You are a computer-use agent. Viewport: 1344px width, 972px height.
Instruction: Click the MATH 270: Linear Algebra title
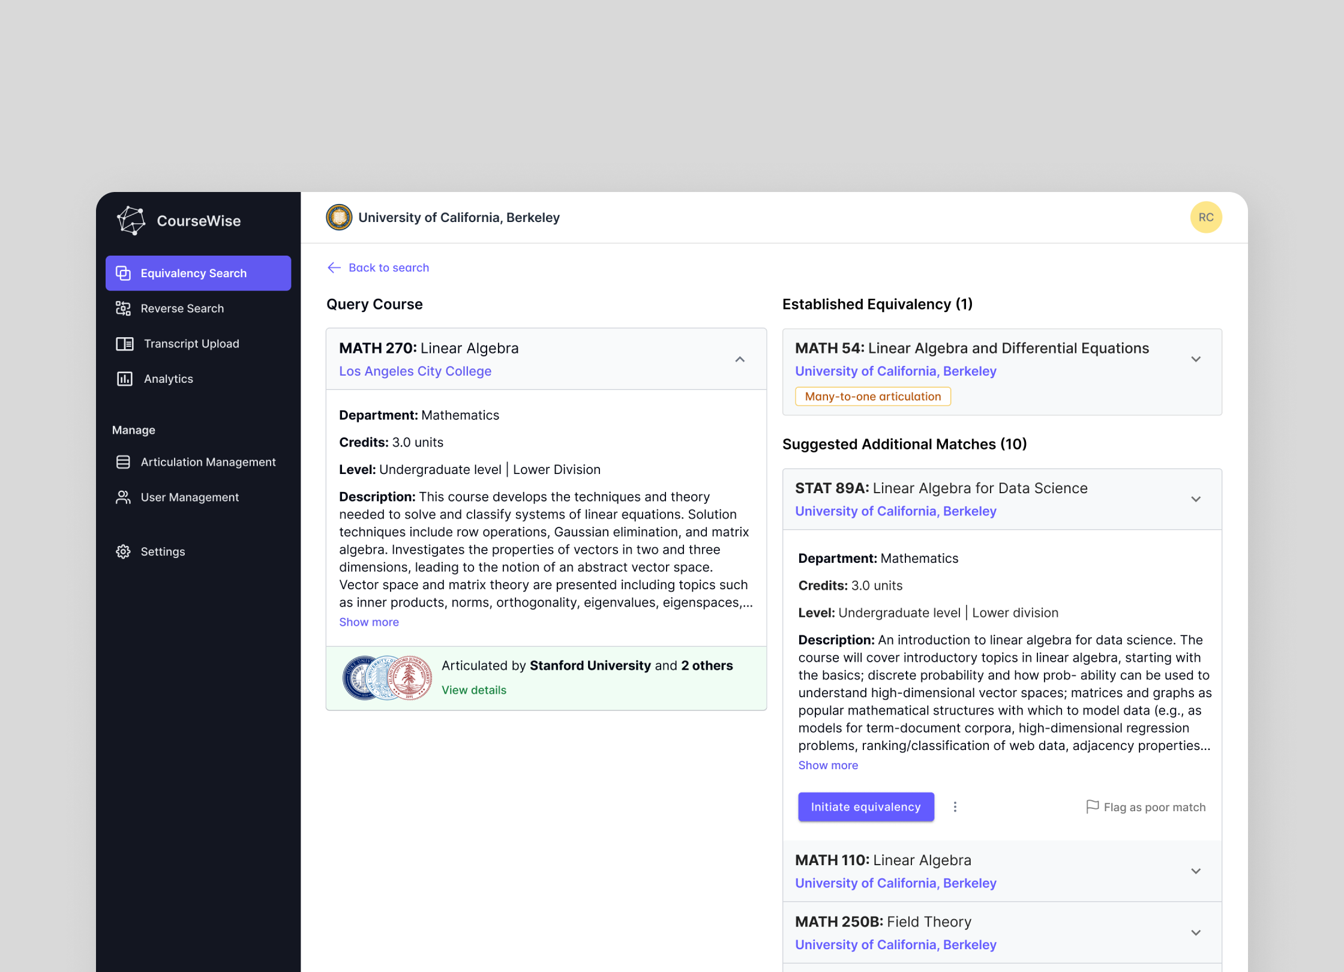tap(429, 348)
